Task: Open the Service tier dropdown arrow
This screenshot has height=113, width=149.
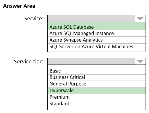Action: 140,61
